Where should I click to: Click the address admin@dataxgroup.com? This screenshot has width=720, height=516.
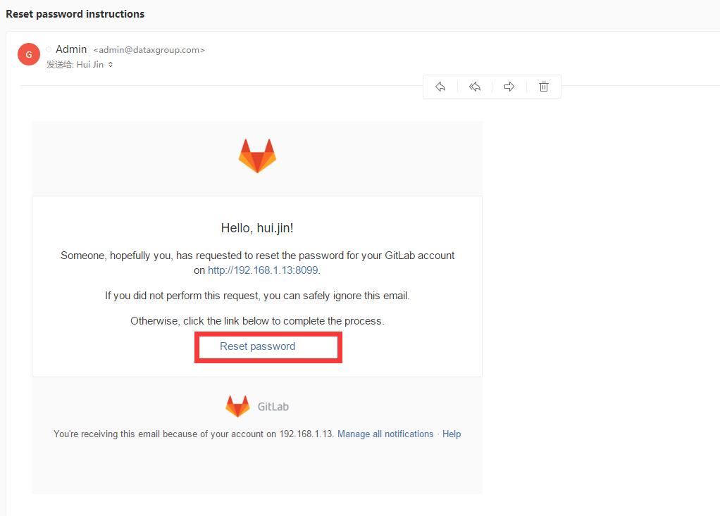tap(149, 49)
